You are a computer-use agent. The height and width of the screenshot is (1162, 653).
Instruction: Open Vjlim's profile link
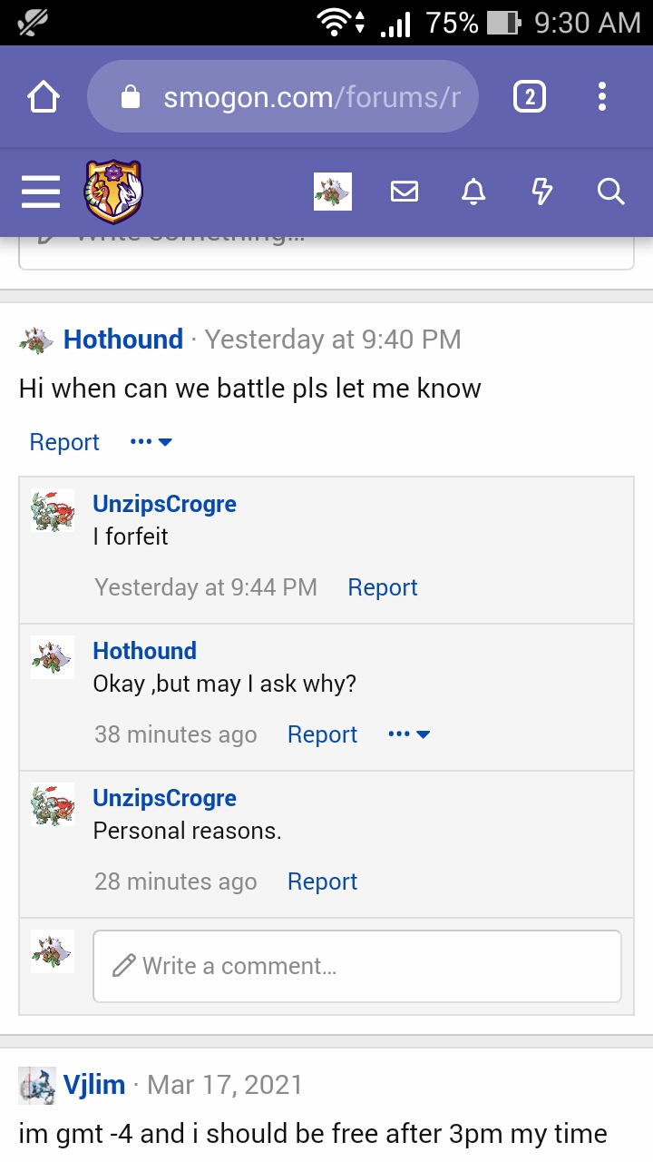point(94,1085)
